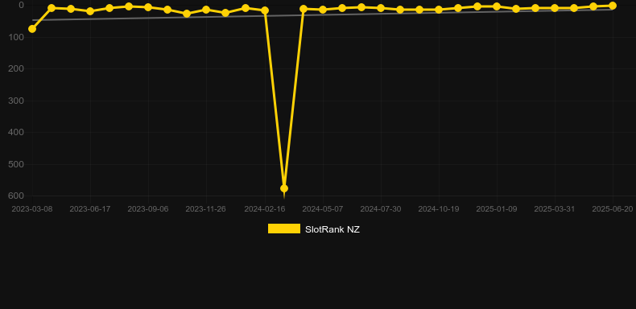Click the data point above 2024-02-16
Screen dimensions: 636x309
click(x=265, y=10)
